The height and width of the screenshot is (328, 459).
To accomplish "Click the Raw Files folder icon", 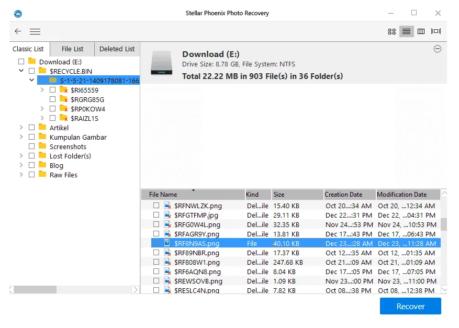I will click(x=42, y=174).
